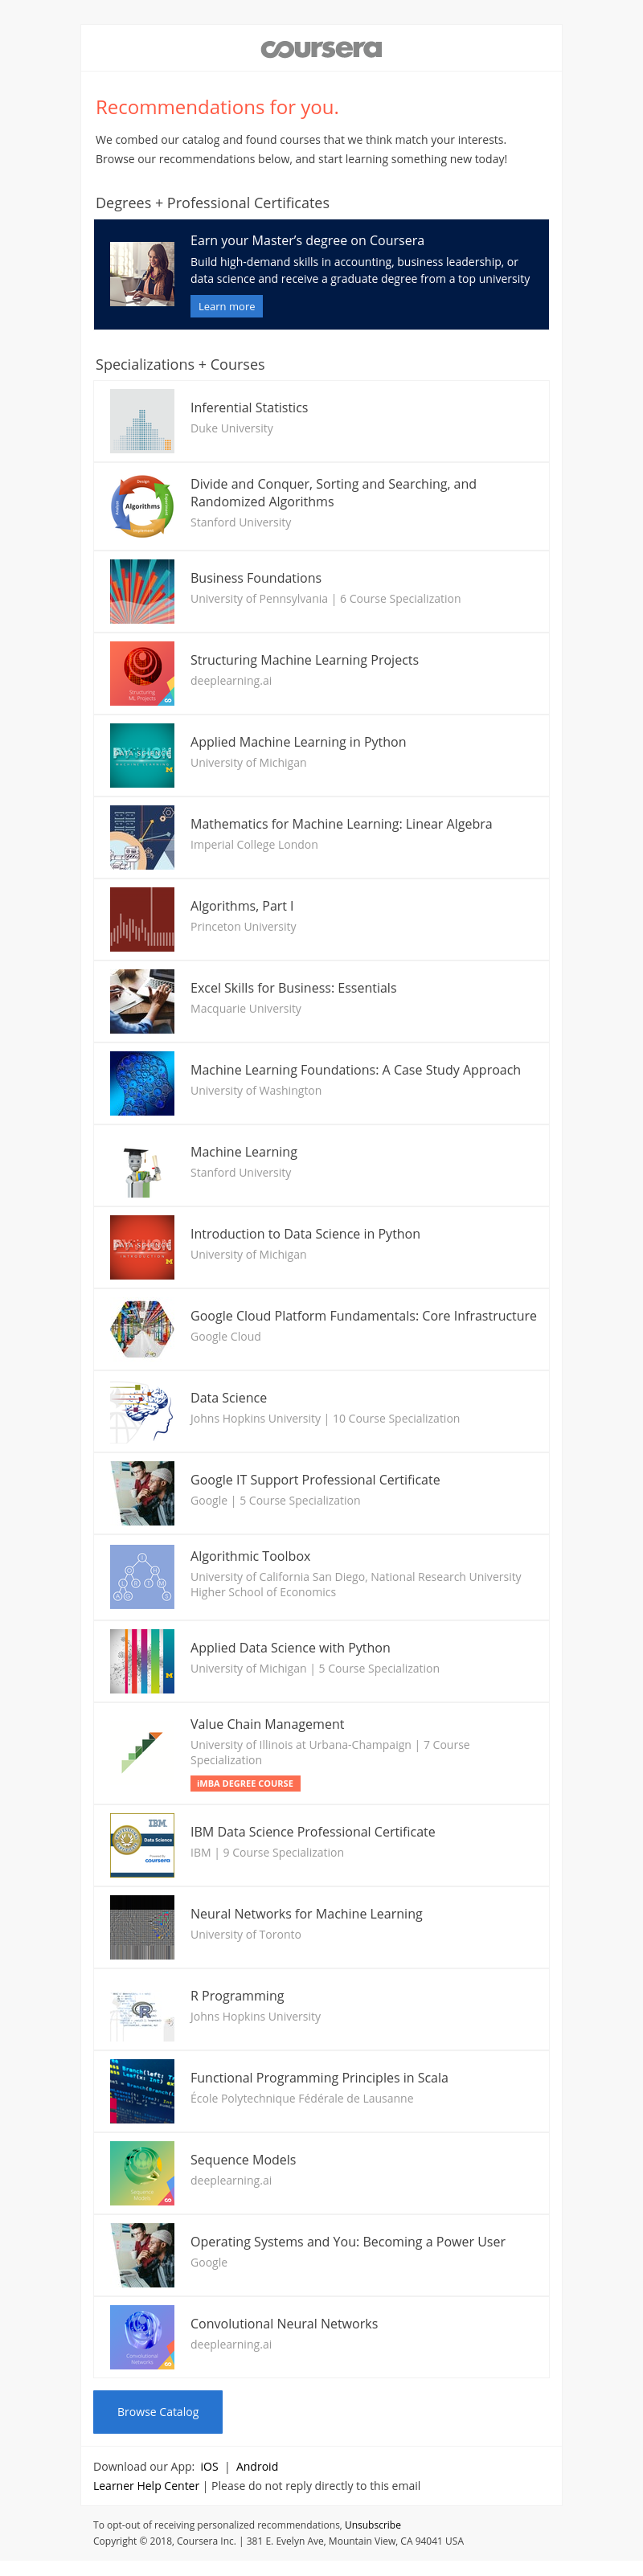The image size is (643, 2576).
Task: Click the Learn more button
Action: tap(226, 307)
